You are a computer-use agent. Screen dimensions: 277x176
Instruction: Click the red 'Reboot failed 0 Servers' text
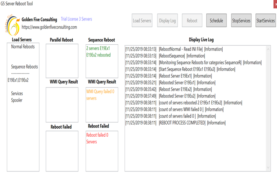coord(97,138)
